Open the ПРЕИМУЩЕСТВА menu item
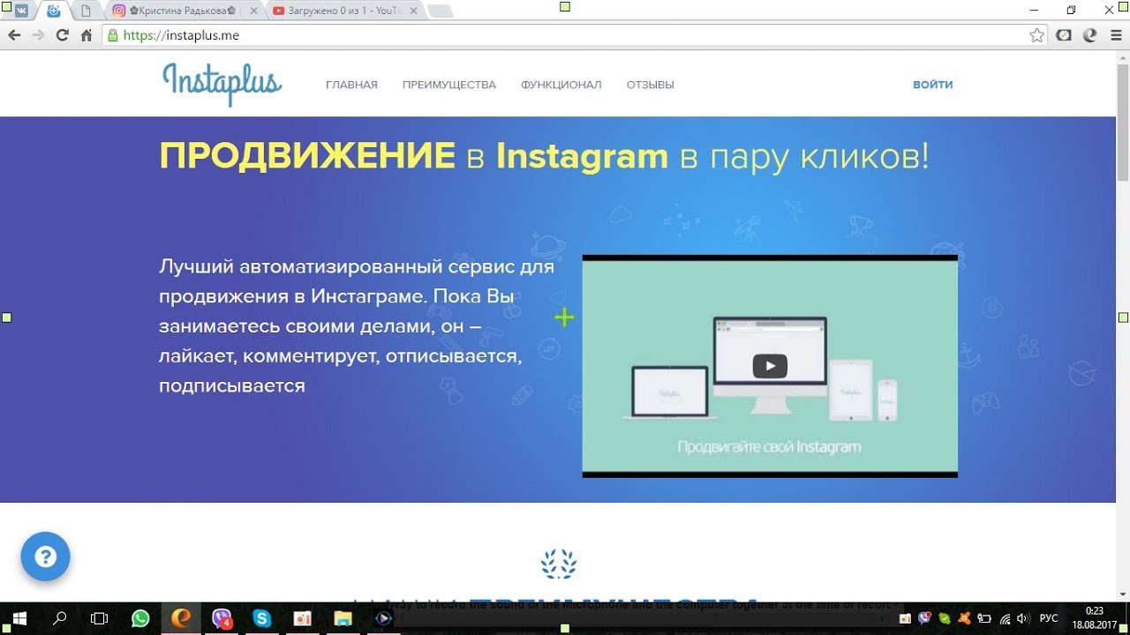The width and height of the screenshot is (1130, 635). (x=449, y=85)
